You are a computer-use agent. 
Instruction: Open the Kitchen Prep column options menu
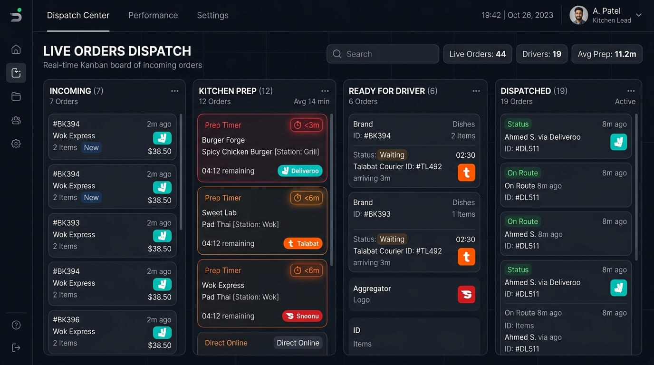point(325,91)
